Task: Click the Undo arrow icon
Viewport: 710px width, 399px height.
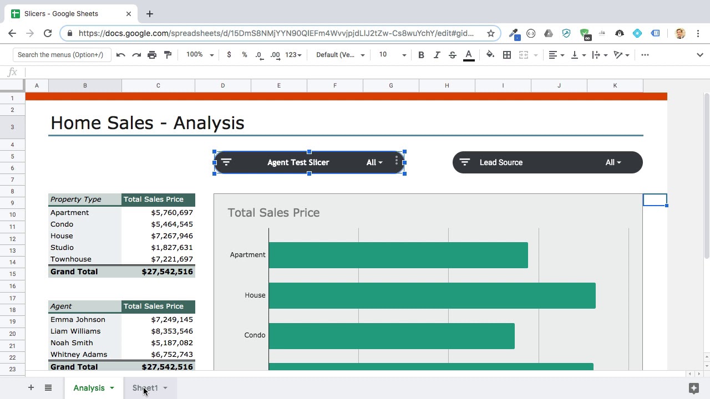Action: pos(120,55)
